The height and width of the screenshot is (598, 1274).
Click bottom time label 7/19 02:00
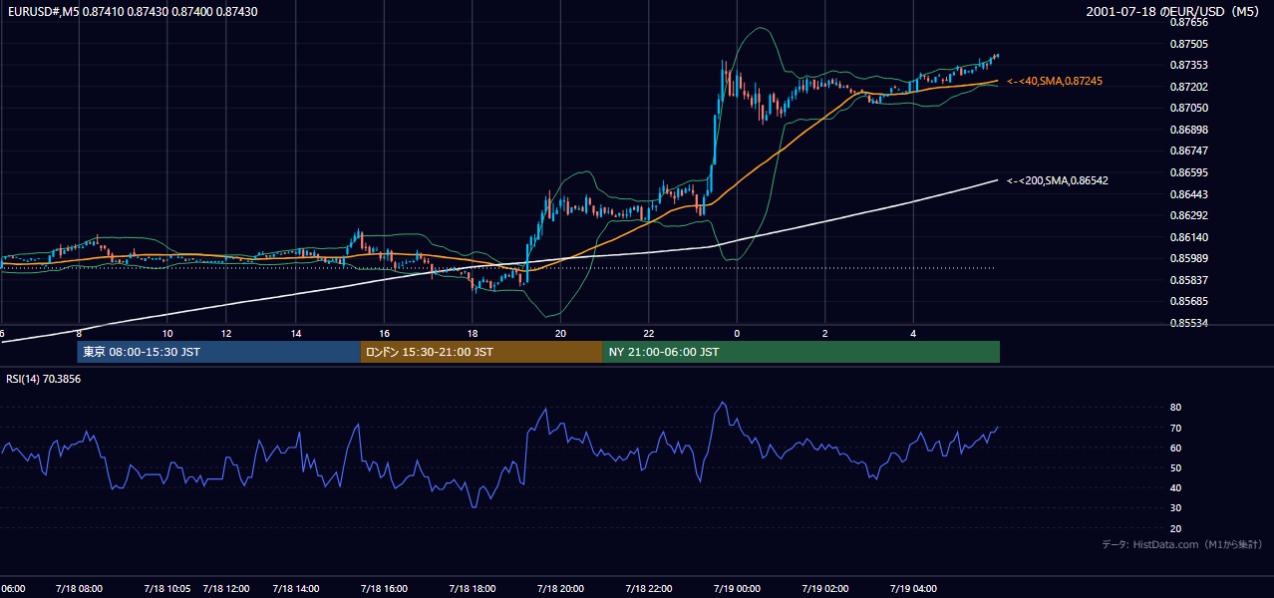[x=825, y=588]
